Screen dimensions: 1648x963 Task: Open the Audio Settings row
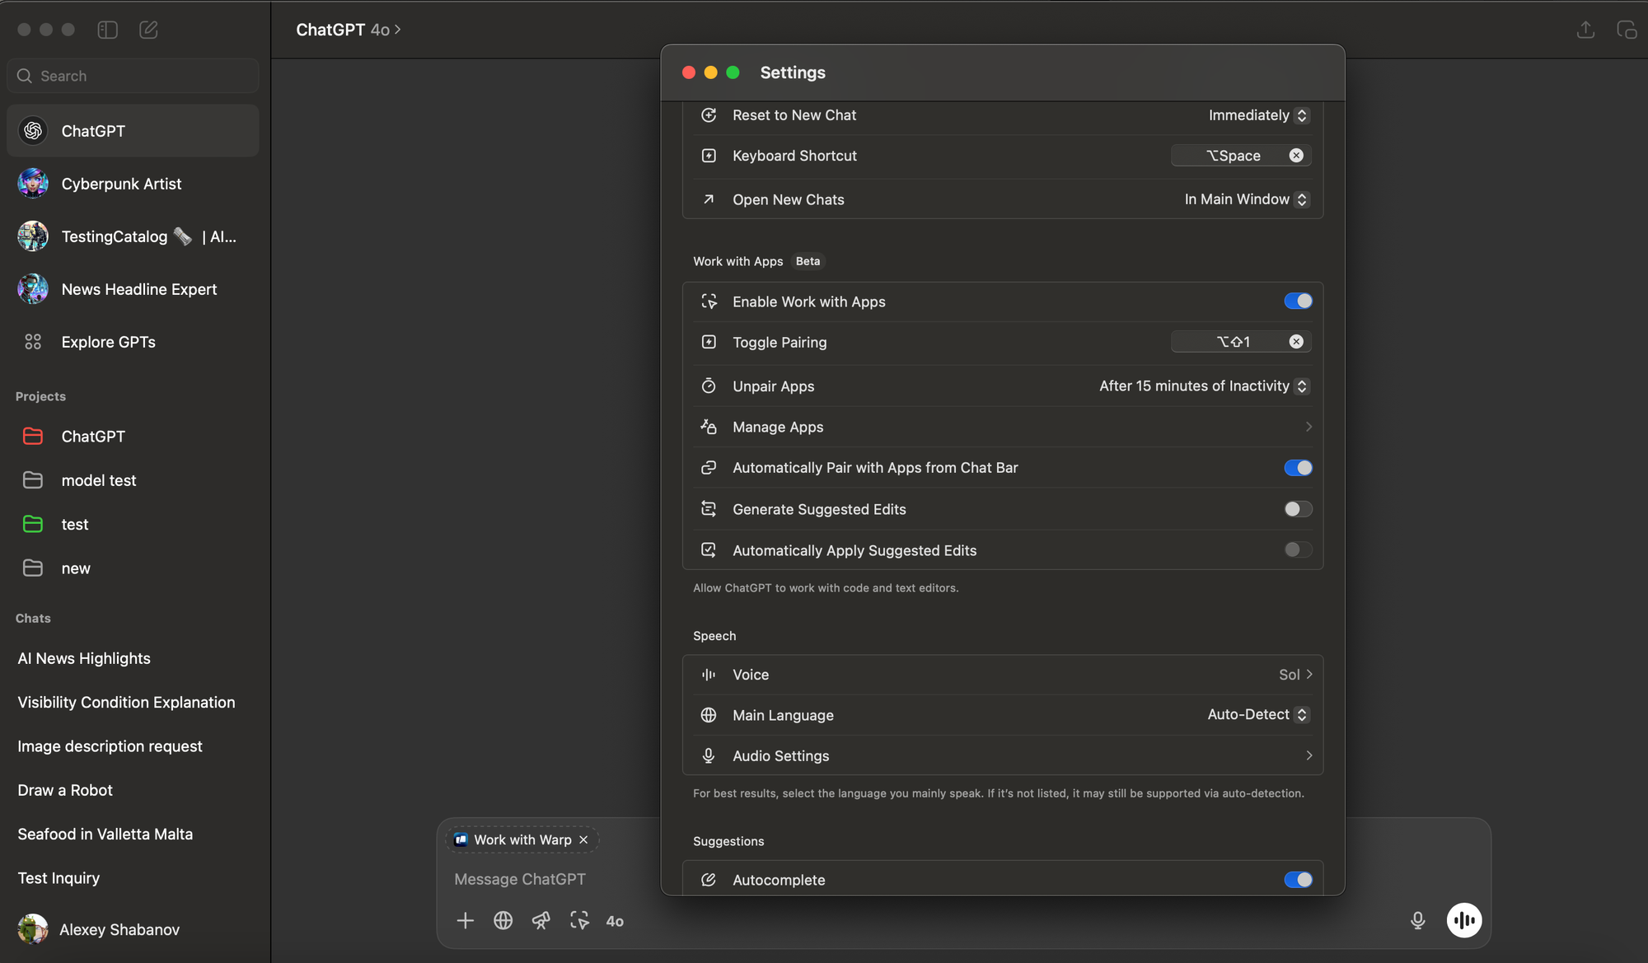(1002, 755)
